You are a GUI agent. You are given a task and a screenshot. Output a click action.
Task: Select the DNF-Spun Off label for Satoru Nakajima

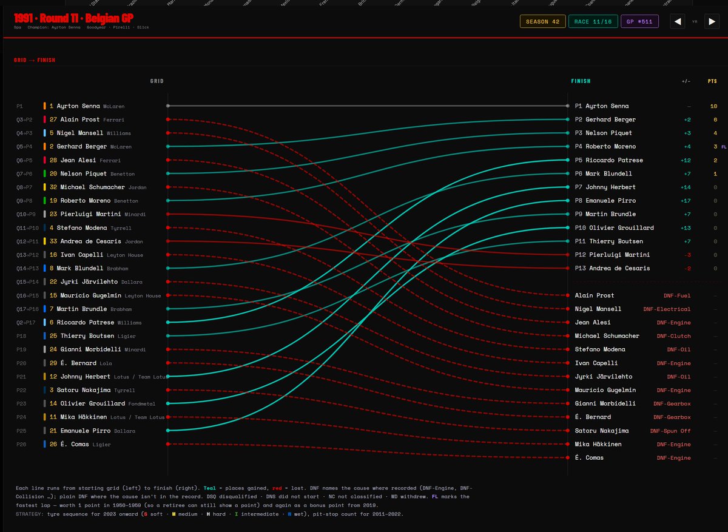pos(670,431)
